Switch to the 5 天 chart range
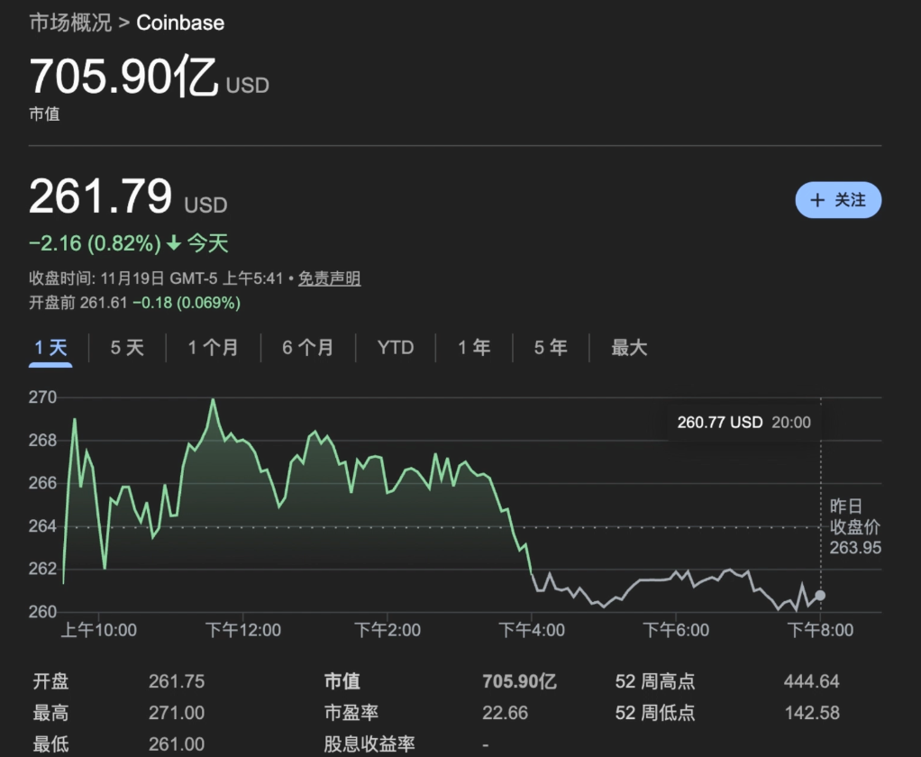The image size is (921, 757). (127, 348)
